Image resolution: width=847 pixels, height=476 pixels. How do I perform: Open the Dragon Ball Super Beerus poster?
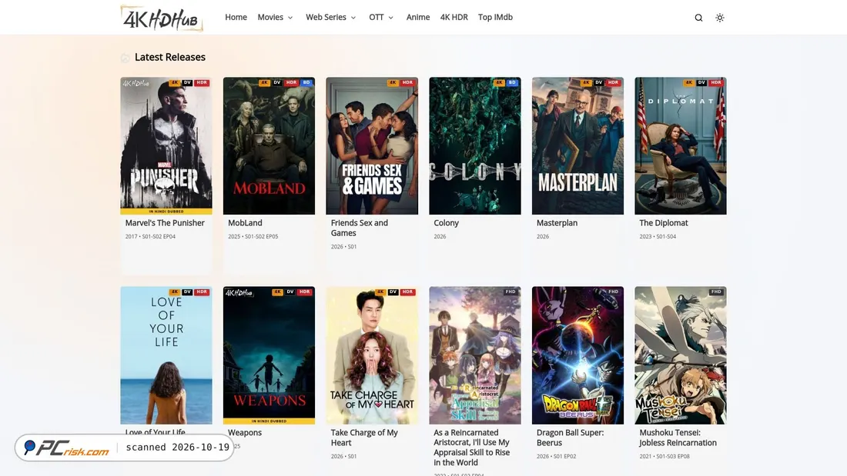[577, 355]
